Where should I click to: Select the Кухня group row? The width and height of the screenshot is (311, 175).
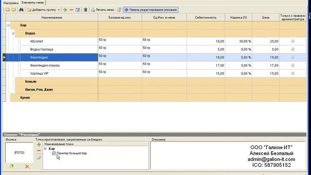[158, 97]
